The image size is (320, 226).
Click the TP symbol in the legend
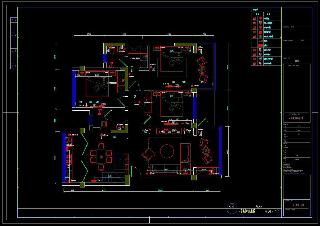[x=260, y=50]
